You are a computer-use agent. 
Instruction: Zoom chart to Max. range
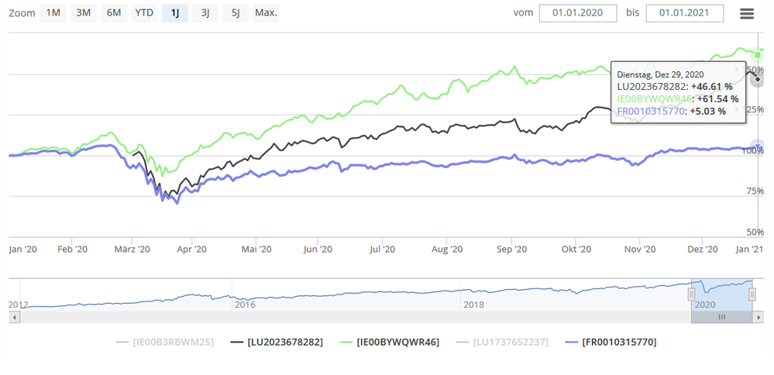tap(266, 13)
